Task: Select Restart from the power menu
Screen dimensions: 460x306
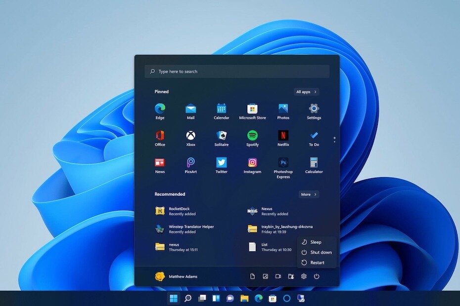Action: click(317, 263)
